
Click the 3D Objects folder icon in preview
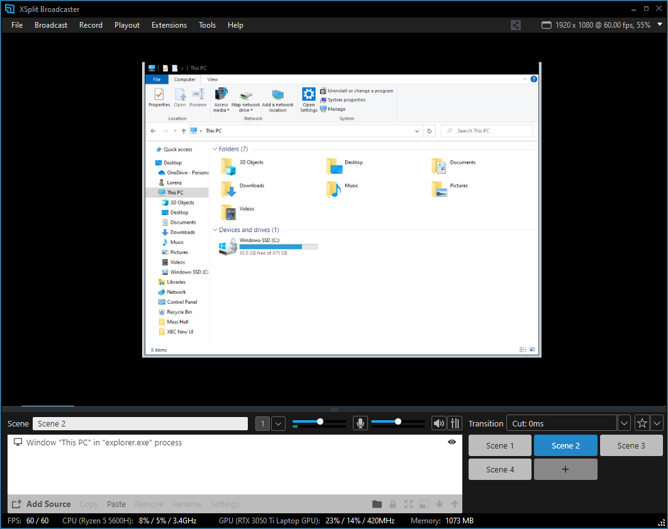pos(228,166)
